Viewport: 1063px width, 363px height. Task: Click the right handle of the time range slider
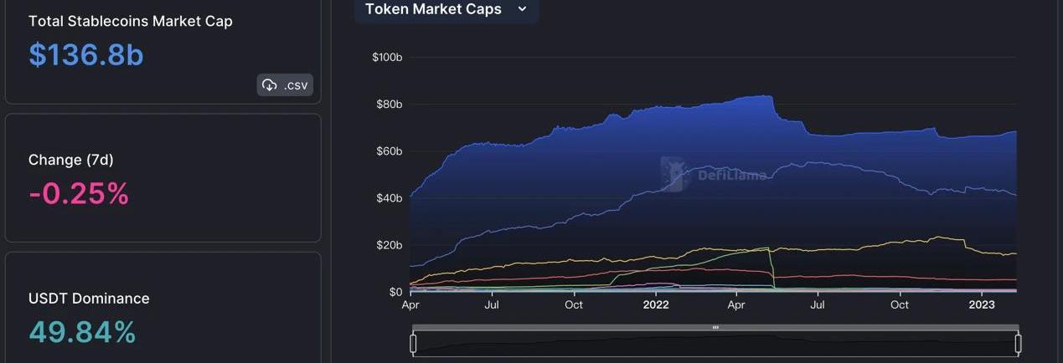[x=1018, y=343]
